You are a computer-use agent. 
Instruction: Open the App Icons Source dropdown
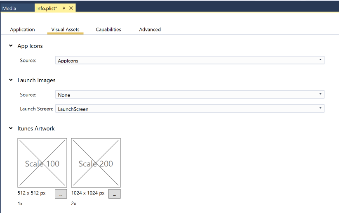[x=190, y=60]
